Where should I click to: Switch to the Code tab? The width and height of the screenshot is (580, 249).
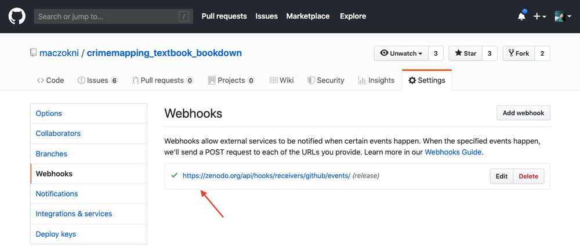(x=50, y=80)
